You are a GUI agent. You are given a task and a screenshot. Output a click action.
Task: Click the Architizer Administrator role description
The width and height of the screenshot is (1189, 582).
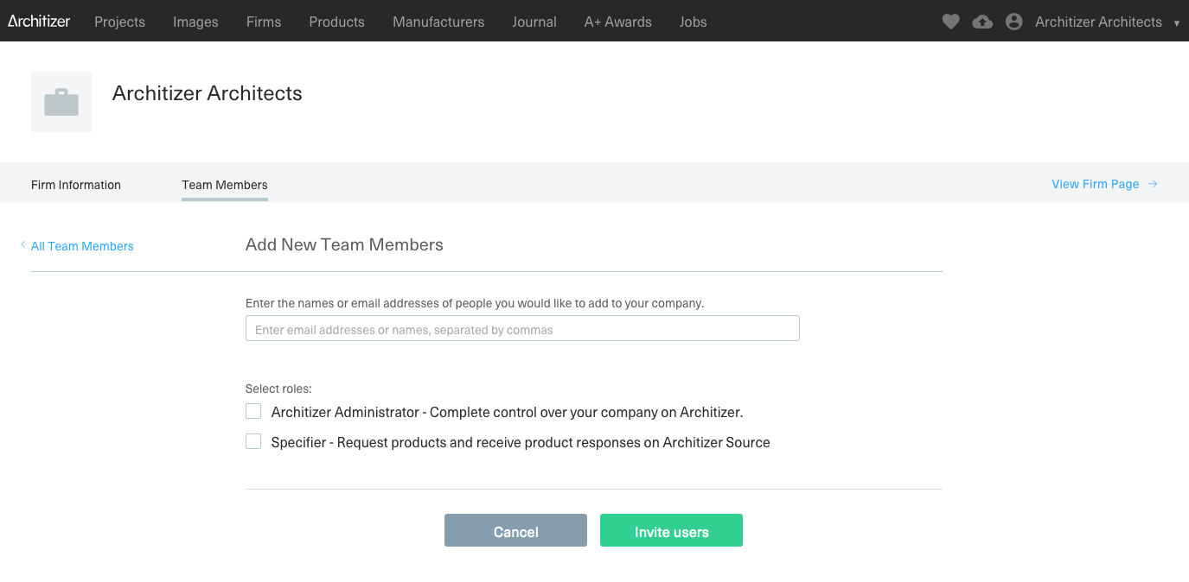(x=507, y=412)
